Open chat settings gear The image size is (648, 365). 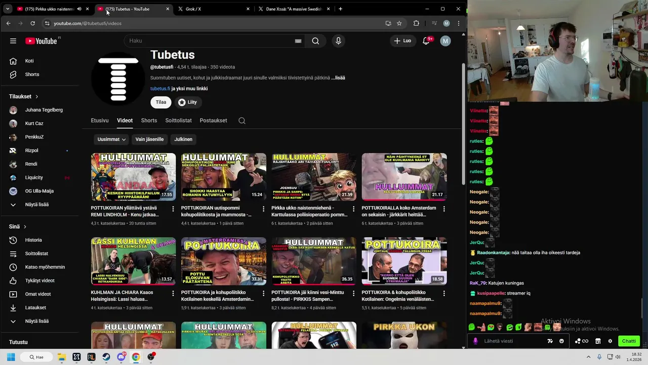pos(610,341)
